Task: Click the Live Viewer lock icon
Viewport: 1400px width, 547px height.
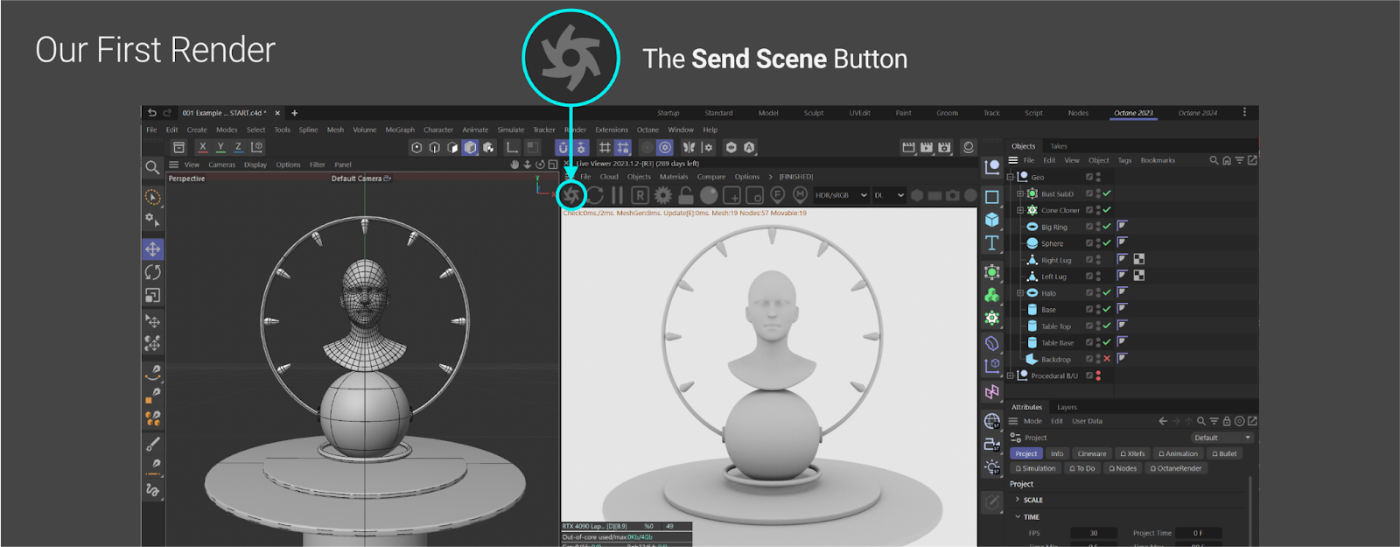Action: 686,195
